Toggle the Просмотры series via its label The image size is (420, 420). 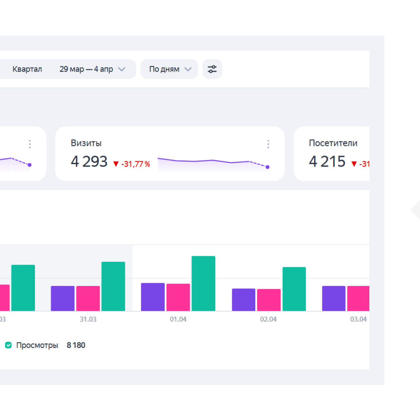37,345
